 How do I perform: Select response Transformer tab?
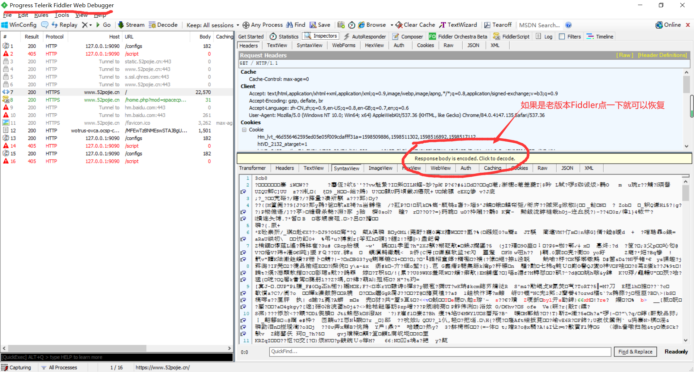[252, 168]
